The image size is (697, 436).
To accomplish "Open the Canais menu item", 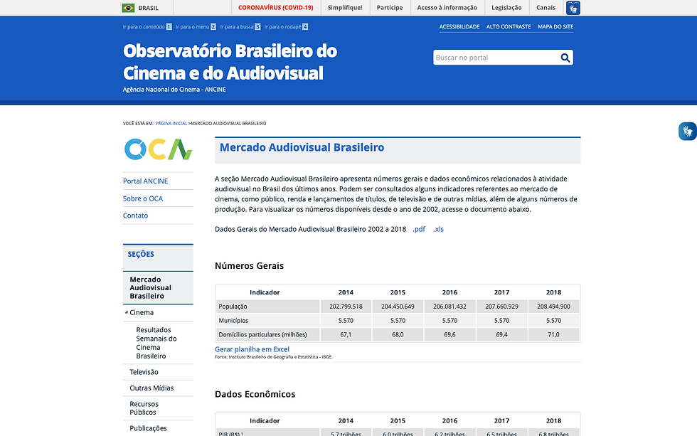I will pos(546,8).
